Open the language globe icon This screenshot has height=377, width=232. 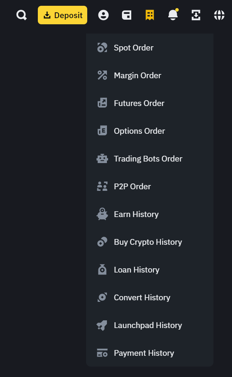(219, 15)
